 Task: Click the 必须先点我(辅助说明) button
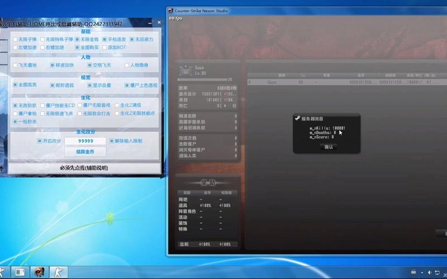[x=84, y=168]
